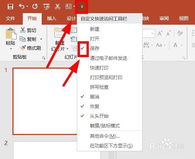Viewport: 195px width, 159px height.
Task: Open the 剪贴板 dialog launcher
Action: pos(44,58)
